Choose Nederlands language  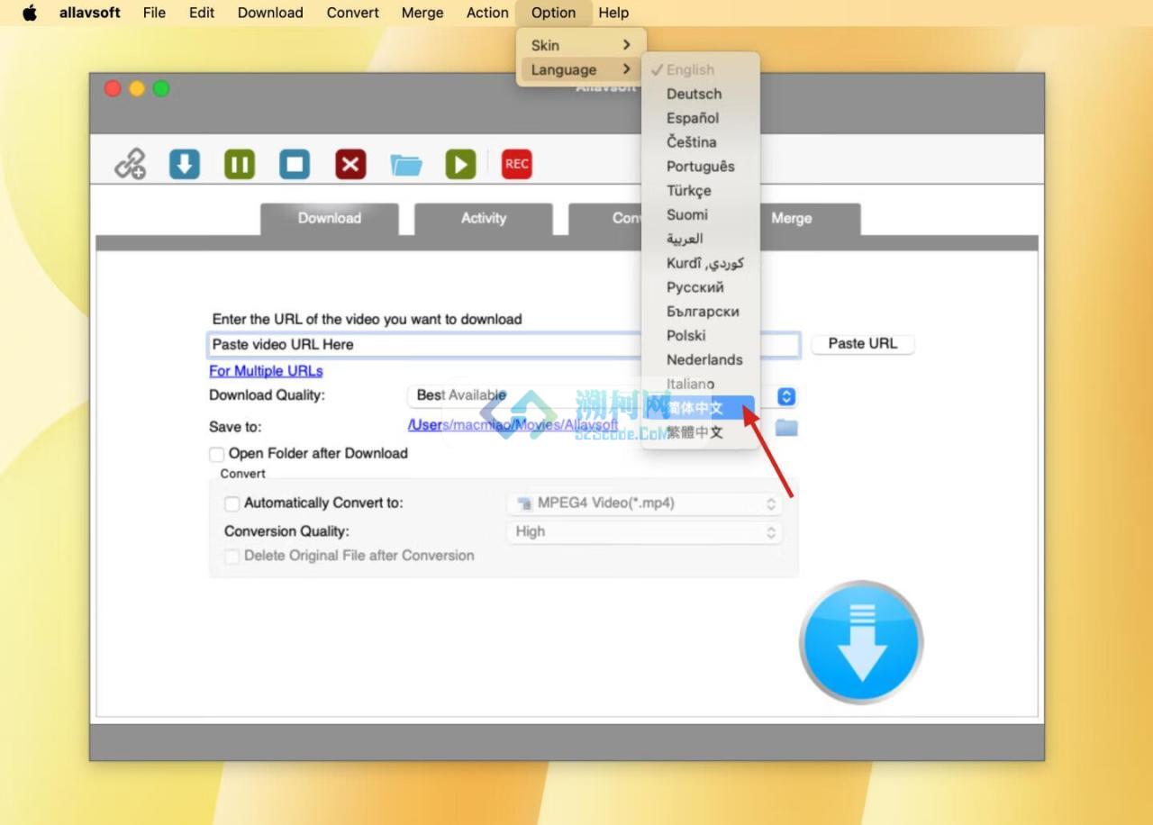tap(701, 359)
